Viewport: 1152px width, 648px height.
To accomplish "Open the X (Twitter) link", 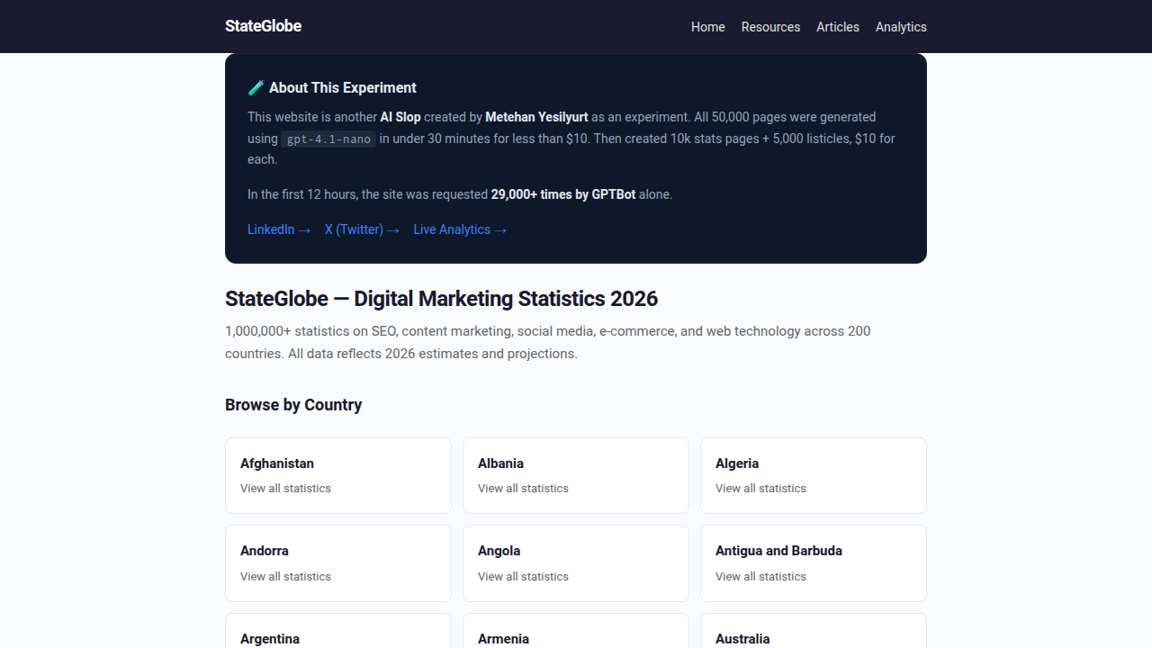I will click(x=362, y=229).
